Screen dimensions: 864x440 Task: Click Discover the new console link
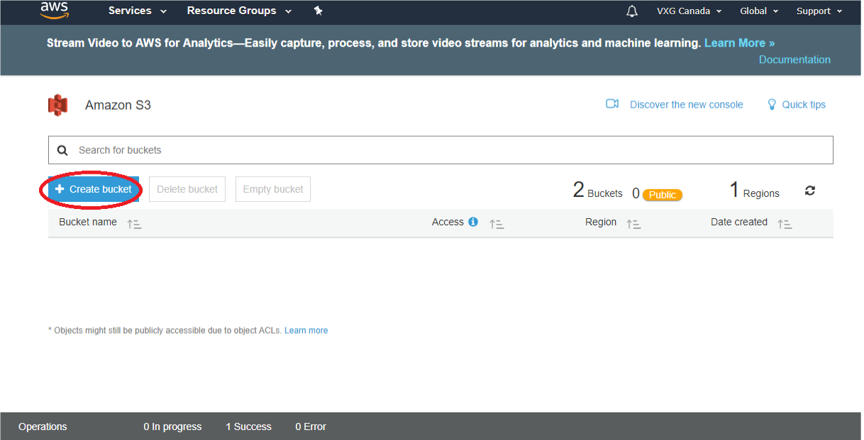pos(686,104)
